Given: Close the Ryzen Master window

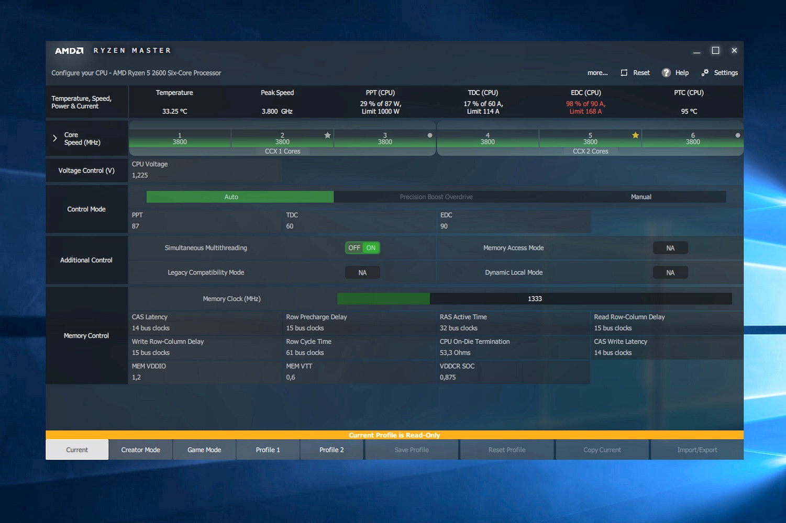Looking at the screenshot, I should click(734, 50).
